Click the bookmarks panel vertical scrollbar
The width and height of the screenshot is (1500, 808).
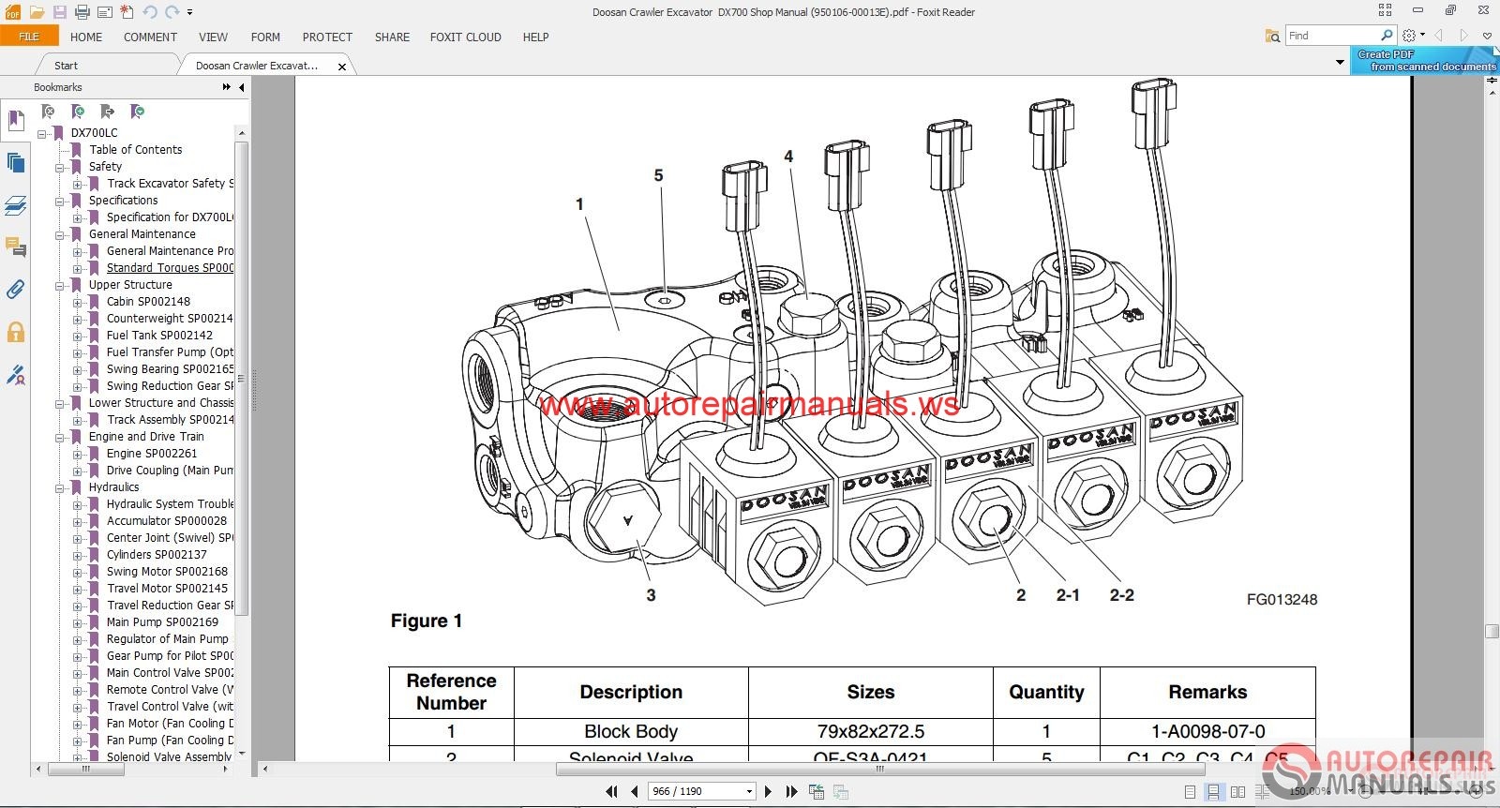(x=242, y=378)
